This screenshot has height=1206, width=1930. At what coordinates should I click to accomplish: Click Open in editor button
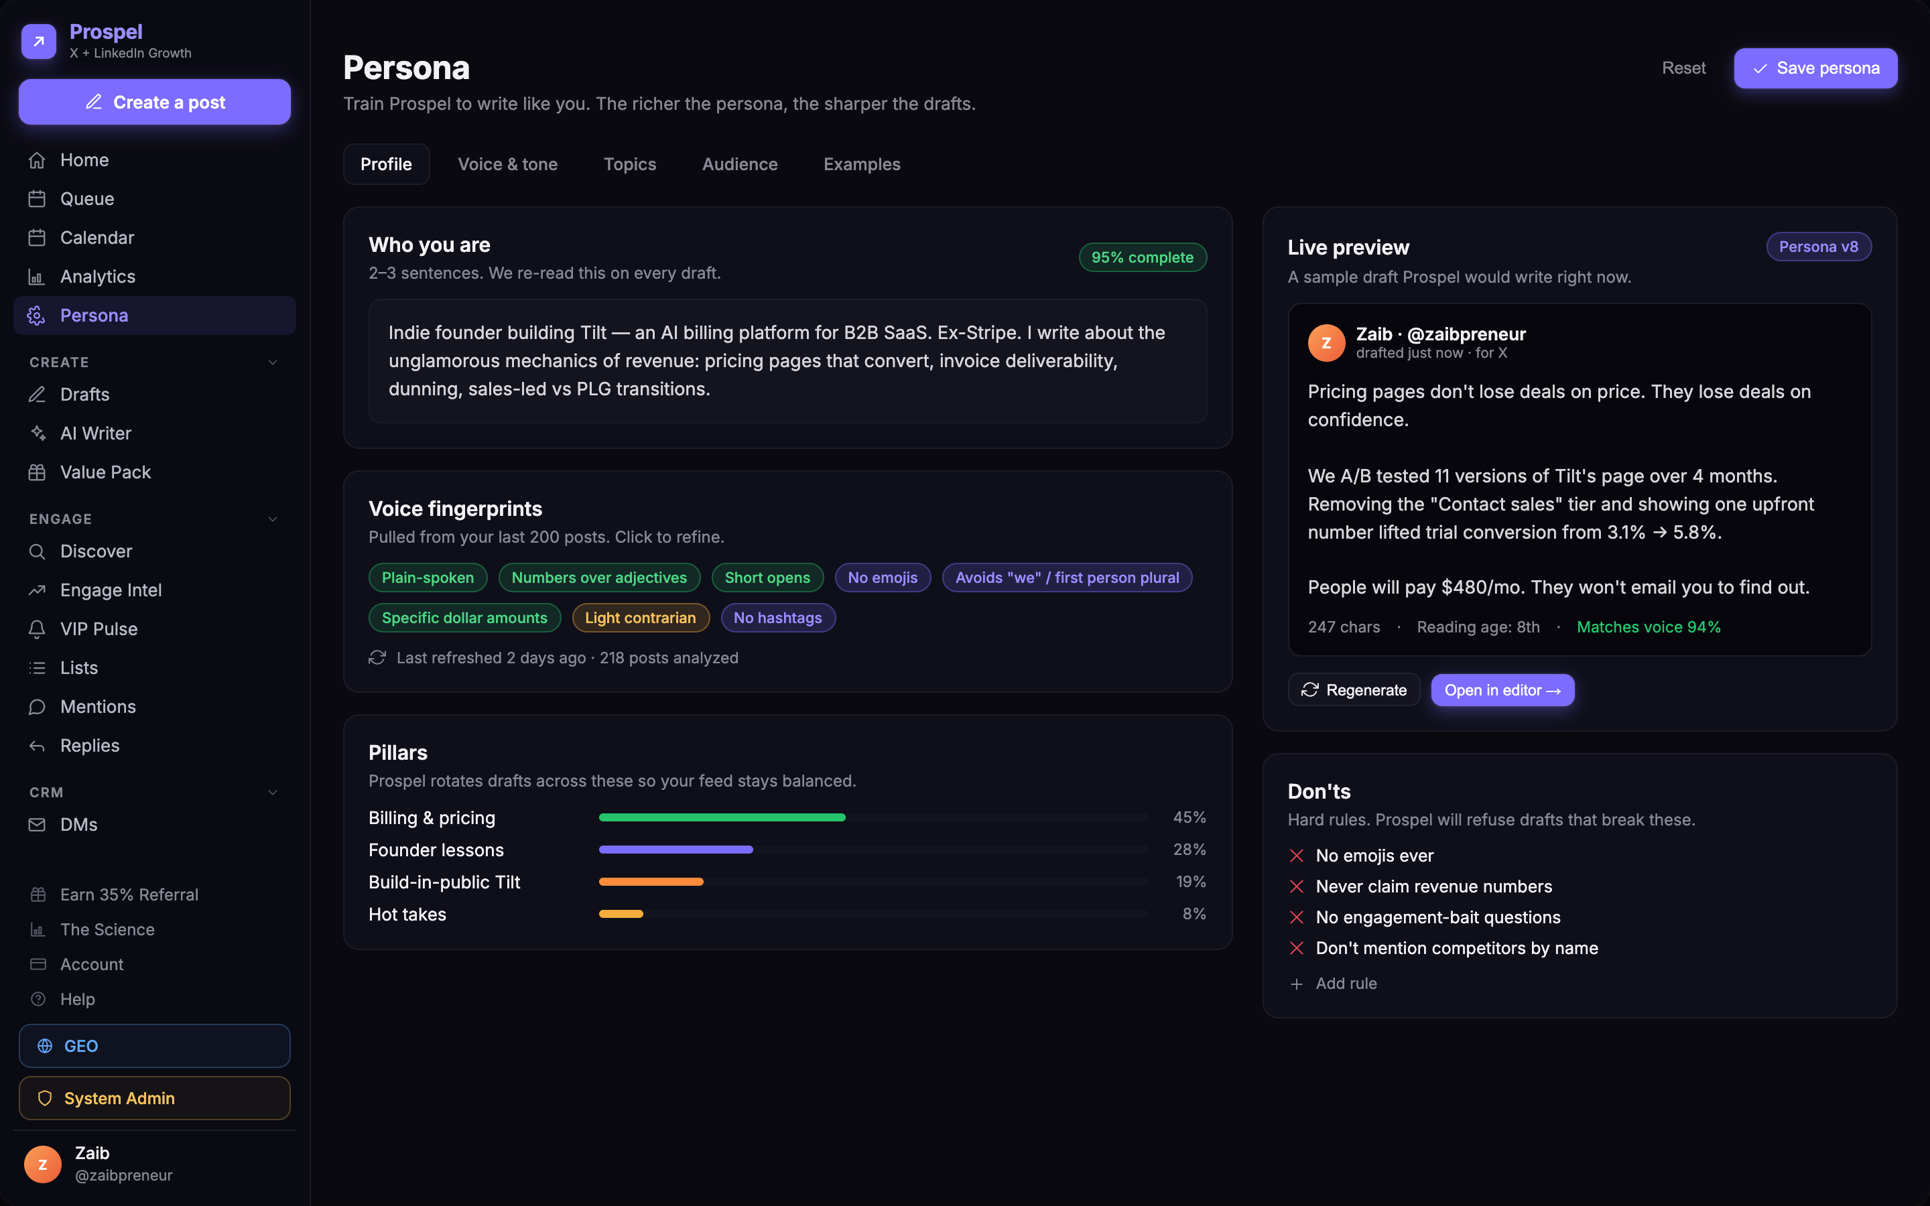point(1502,691)
